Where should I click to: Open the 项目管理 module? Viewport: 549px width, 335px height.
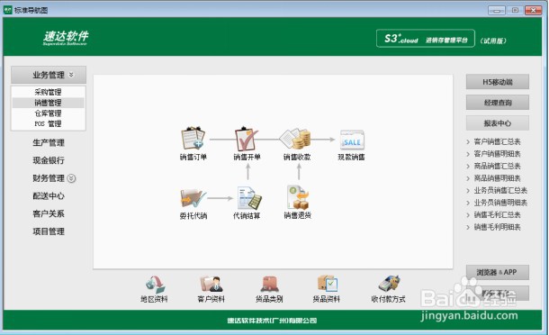click(49, 231)
